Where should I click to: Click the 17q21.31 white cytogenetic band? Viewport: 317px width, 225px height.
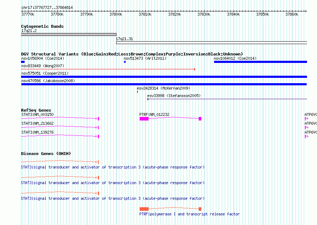coord(212,43)
